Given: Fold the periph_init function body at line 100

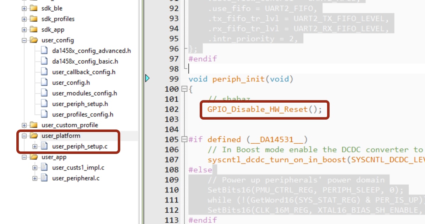Looking at the screenshot, I should point(184,89).
